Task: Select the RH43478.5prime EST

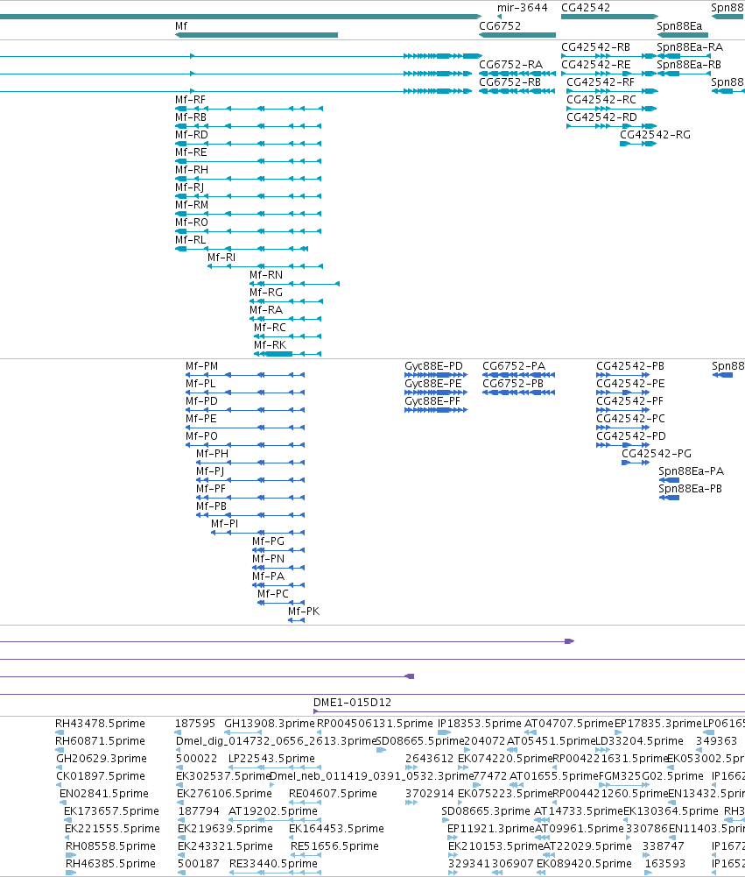Action: pyautogui.click(x=60, y=732)
